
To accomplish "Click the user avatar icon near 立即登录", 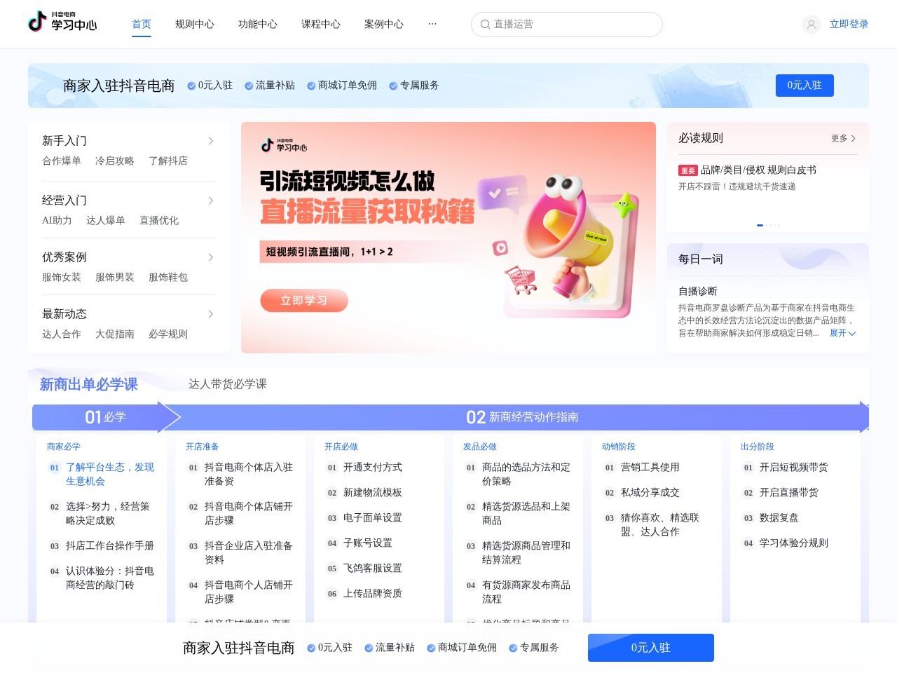I will (811, 25).
